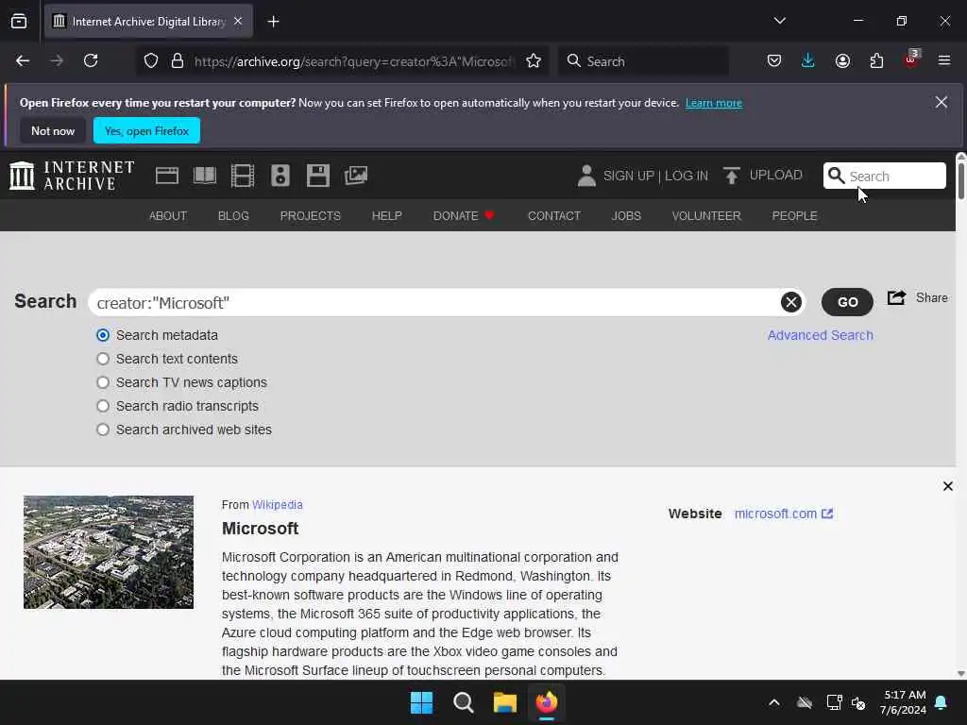Clear the search query with the X icon

pos(791,302)
